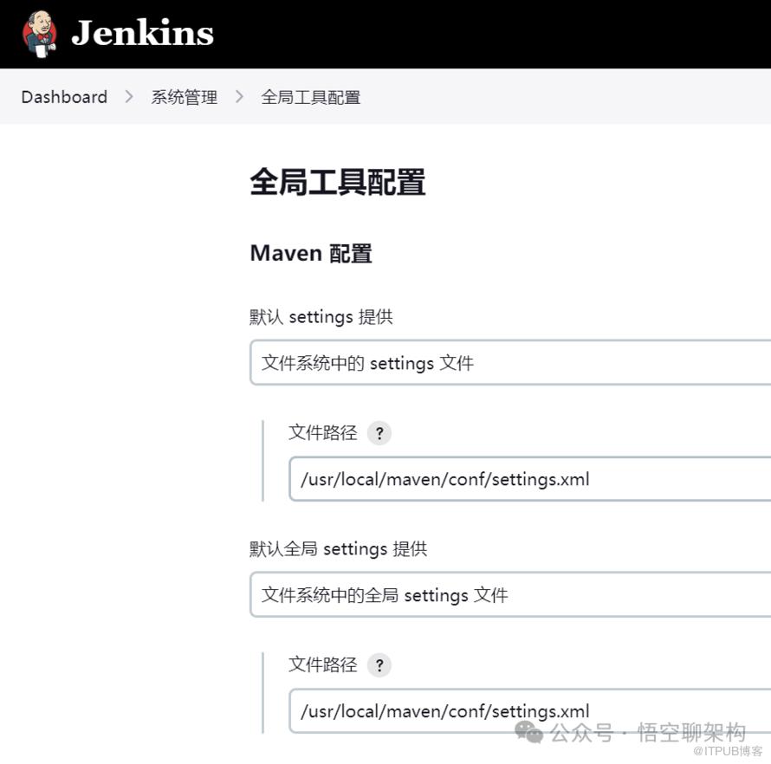Click the 默认全局 settings 提供 label
This screenshot has width=771, height=764.
click(x=339, y=549)
